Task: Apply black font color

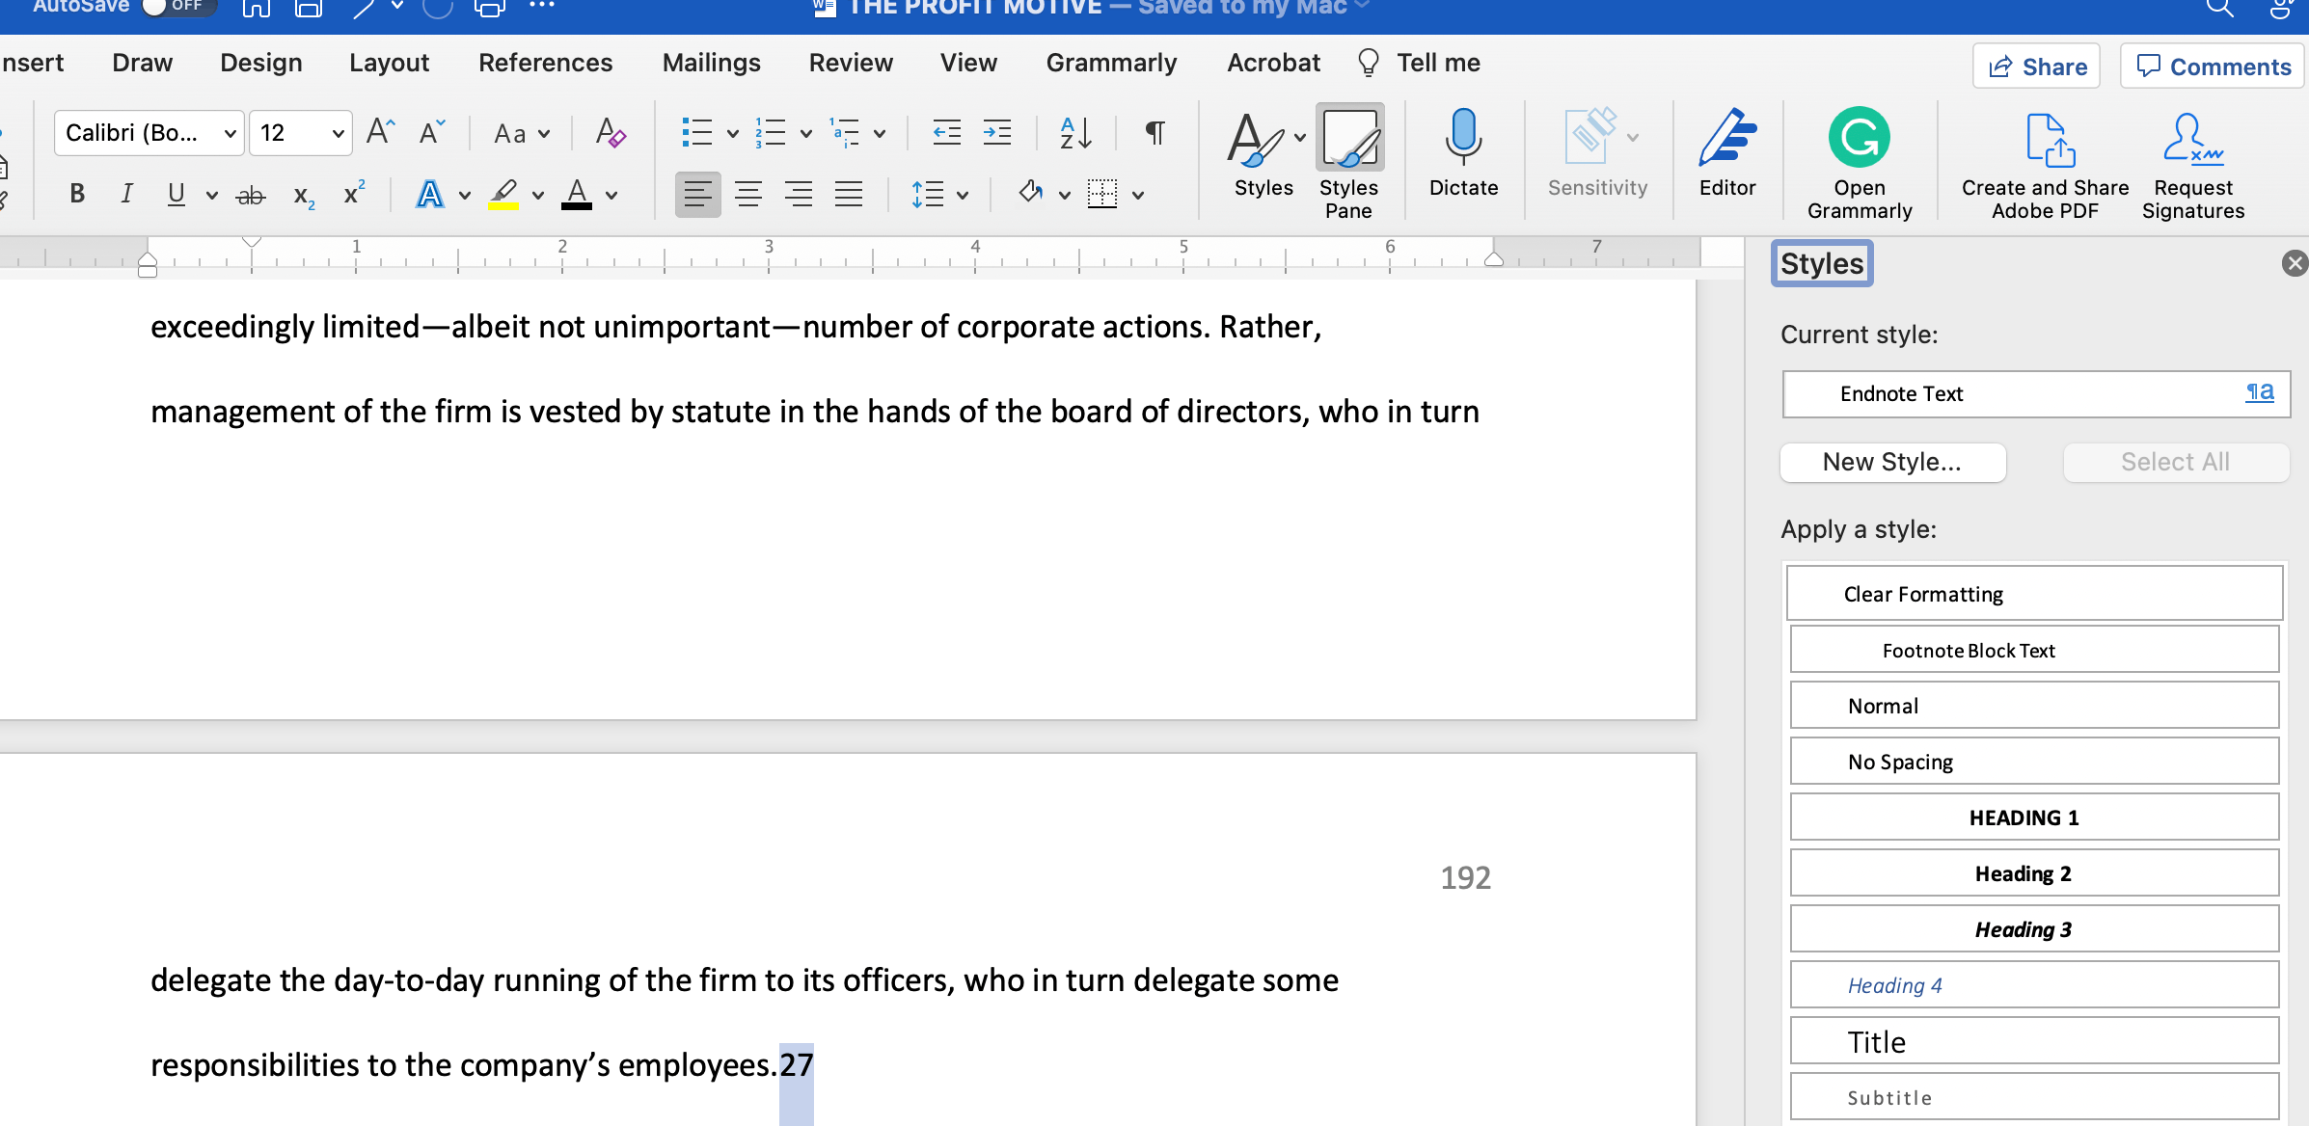Action: [x=577, y=194]
